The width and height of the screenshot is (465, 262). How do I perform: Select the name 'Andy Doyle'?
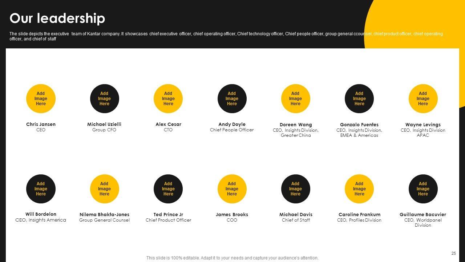(232, 124)
